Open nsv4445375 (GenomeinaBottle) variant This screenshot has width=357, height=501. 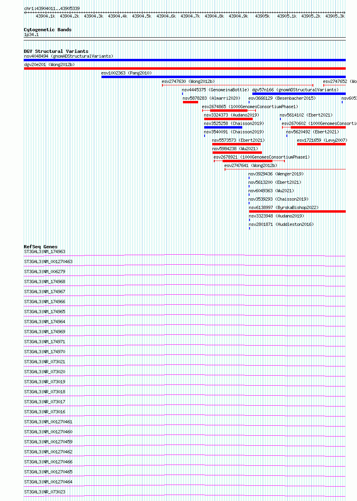tap(215, 90)
